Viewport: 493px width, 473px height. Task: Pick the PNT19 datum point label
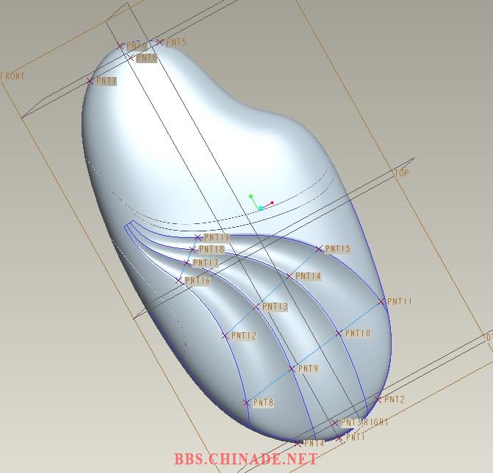click(x=217, y=237)
